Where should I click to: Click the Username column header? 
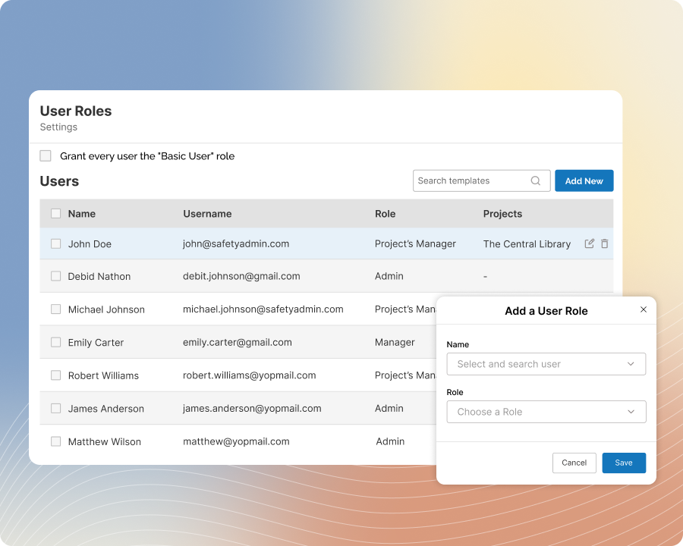[207, 214]
